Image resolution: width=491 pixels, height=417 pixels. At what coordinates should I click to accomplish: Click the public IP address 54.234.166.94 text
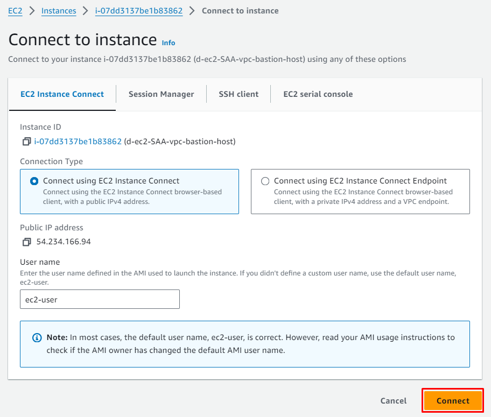coord(64,242)
